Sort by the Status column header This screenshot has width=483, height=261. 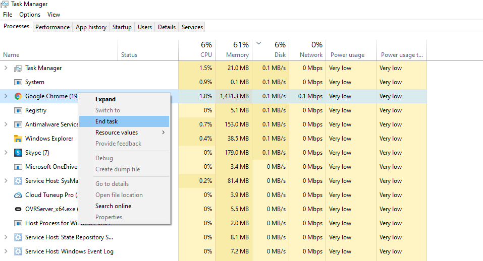point(148,50)
